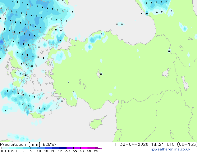197x152 pixels.
Task: Click the "ECMWF" model label
Action: [50, 145]
